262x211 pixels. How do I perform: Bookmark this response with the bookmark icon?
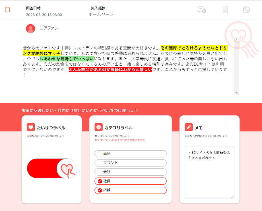[x=226, y=10]
